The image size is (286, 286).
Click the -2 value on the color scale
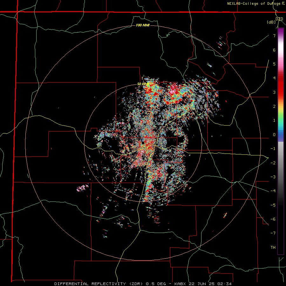tap(273, 163)
